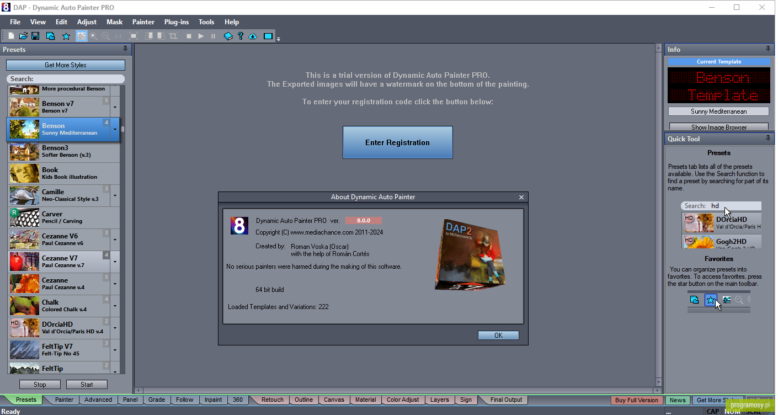Toggle the highlighted preview image toolbar icon
The width and height of the screenshot is (778, 415).
(x=82, y=36)
